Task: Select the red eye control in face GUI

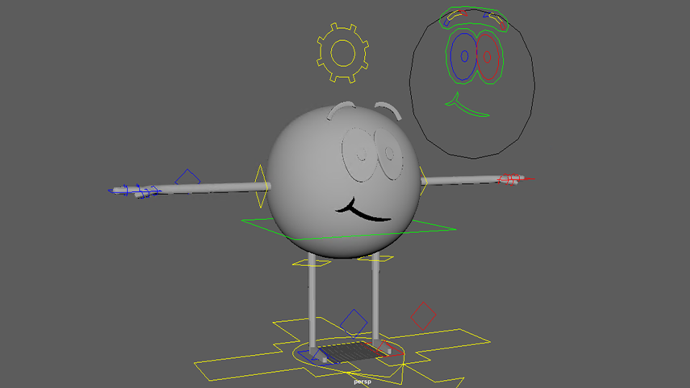Action: click(x=487, y=57)
